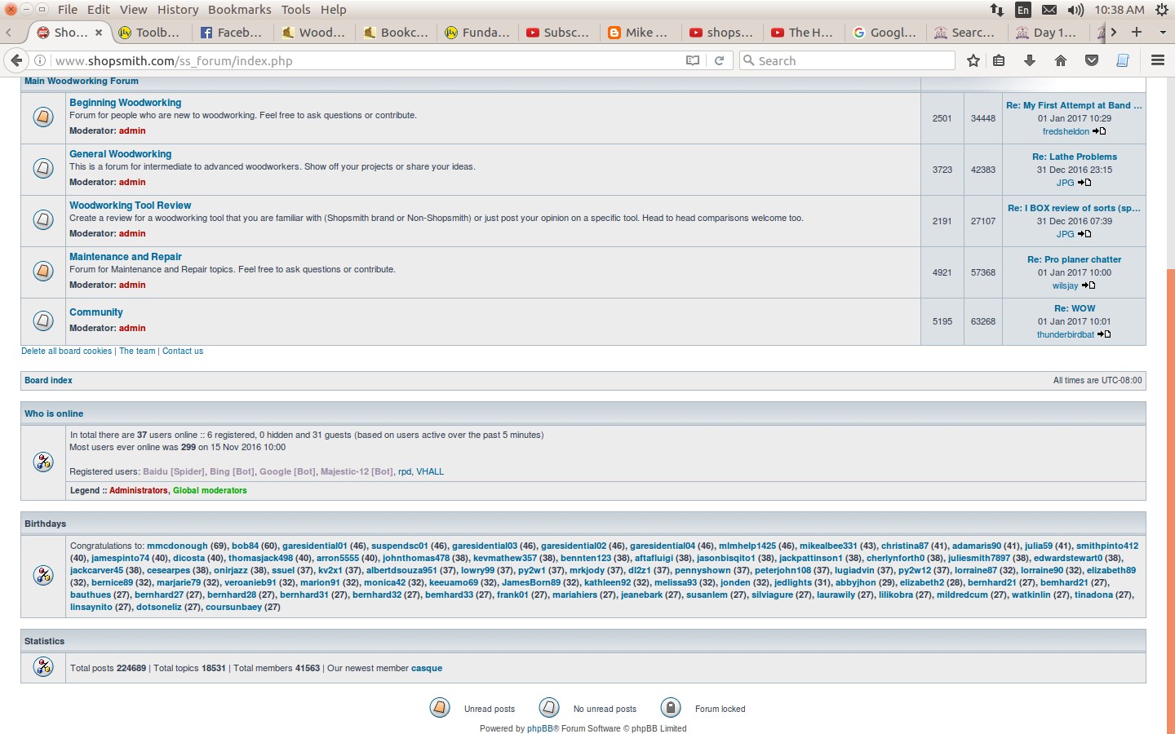Click the Who is online section icon

[43, 462]
